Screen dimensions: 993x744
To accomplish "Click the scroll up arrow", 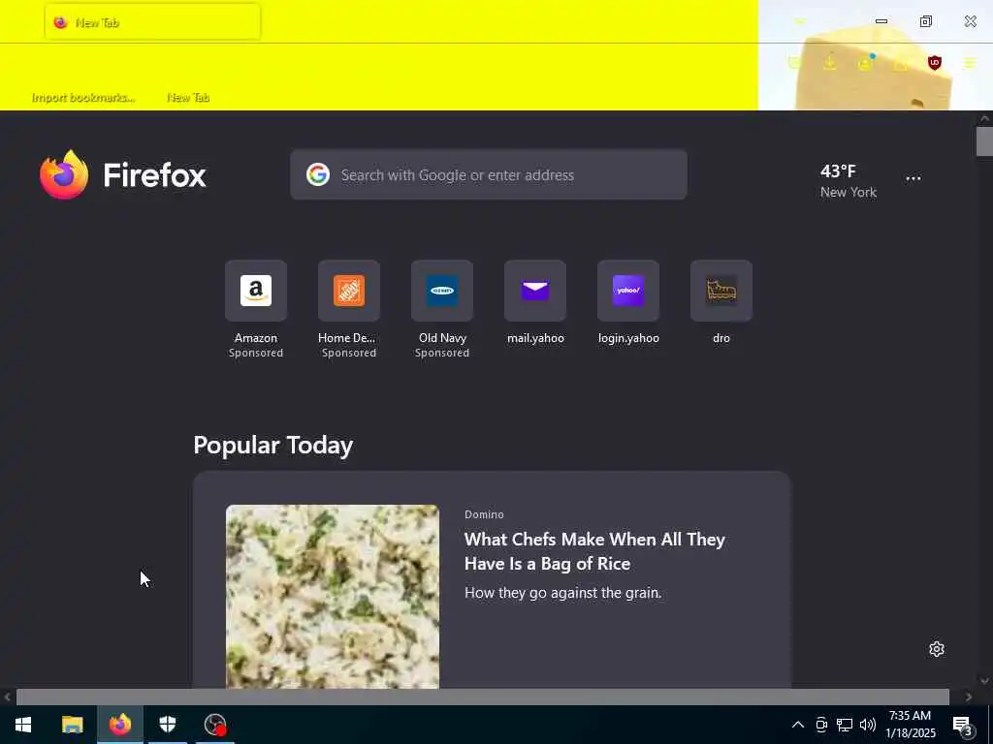I will pos(984,118).
